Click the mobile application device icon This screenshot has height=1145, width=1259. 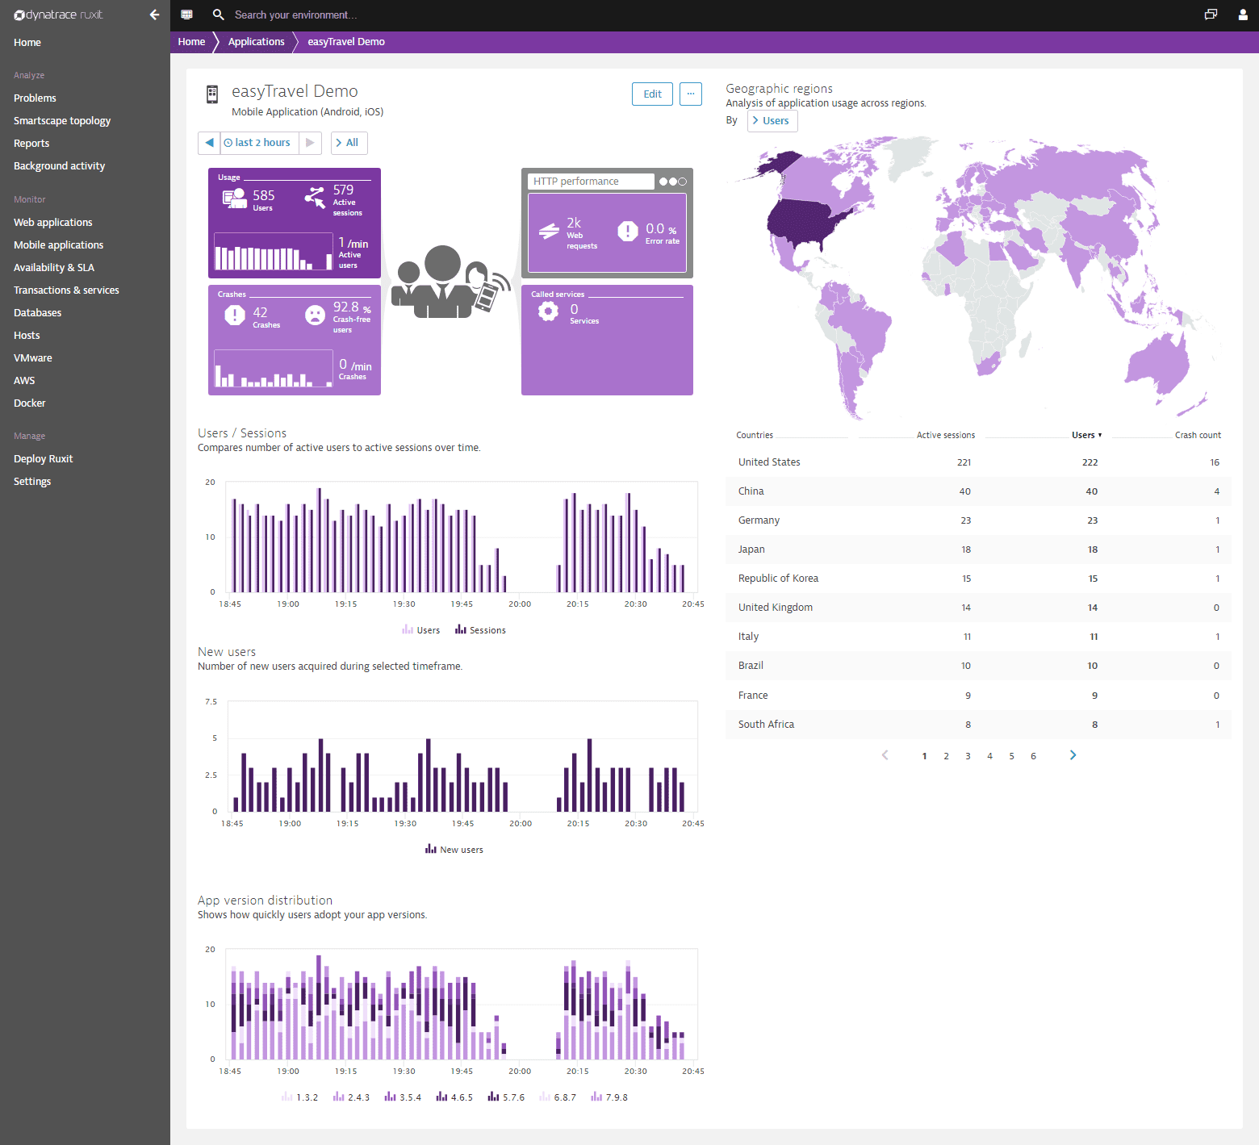click(212, 94)
